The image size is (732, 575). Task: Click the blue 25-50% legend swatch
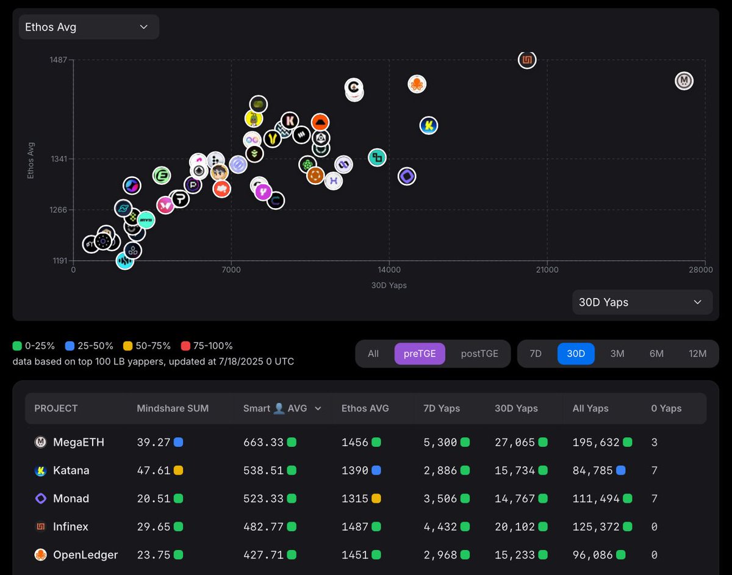tap(70, 346)
